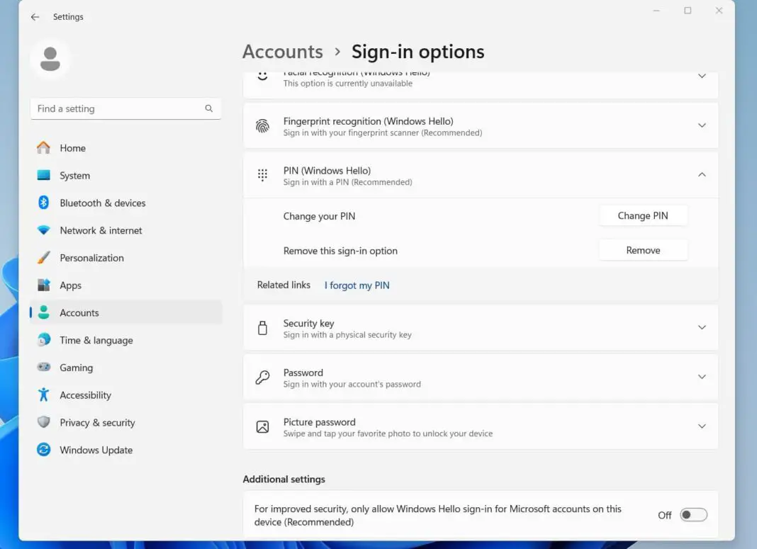Select the Bluetooth & devices sidebar icon
Screen dimensions: 757x549
coord(44,203)
